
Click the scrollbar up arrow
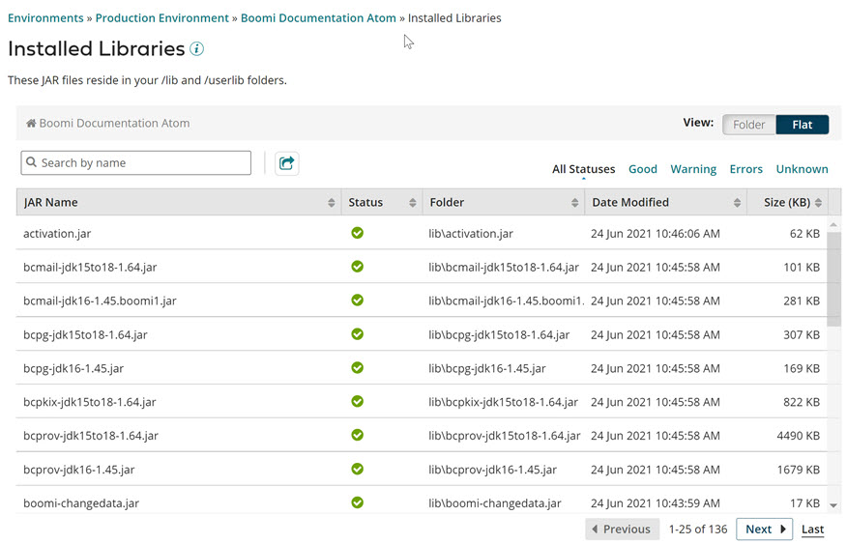(x=833, y=224)
